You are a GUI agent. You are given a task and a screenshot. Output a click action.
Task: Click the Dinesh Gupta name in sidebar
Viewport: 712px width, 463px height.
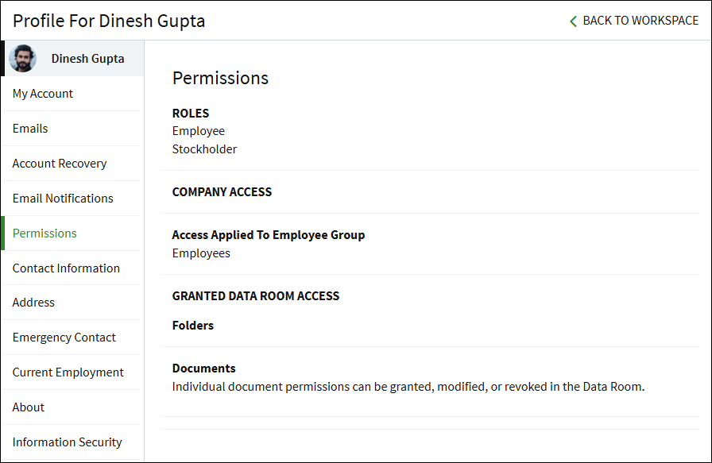87,59
